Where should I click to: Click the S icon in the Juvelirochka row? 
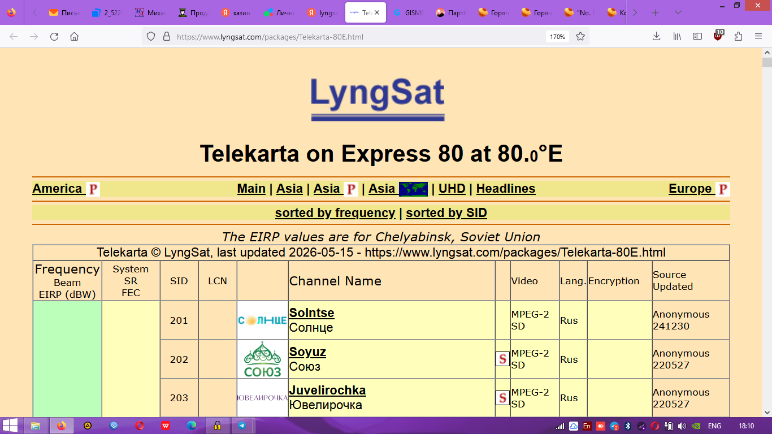point(502,398)
